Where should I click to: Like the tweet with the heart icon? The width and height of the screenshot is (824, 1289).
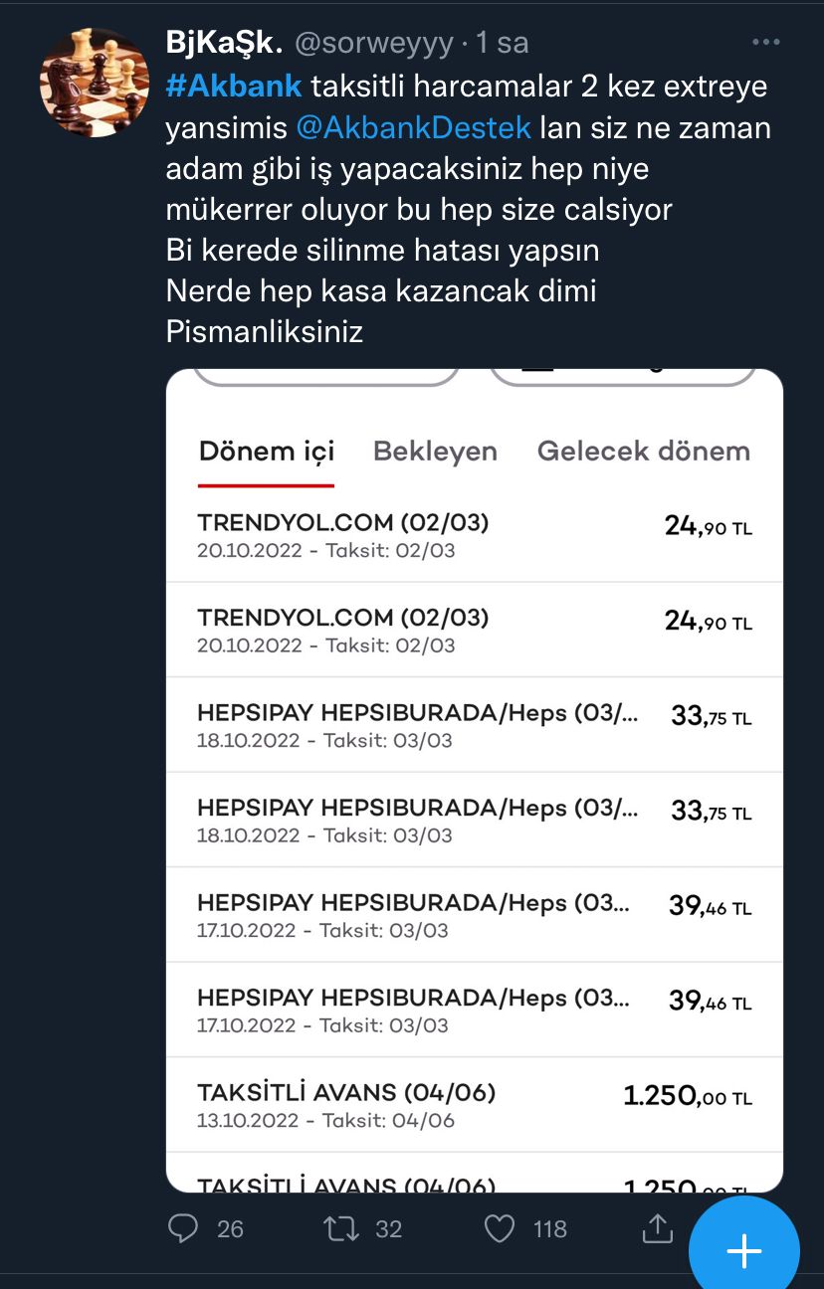(x=500, y=1229)
